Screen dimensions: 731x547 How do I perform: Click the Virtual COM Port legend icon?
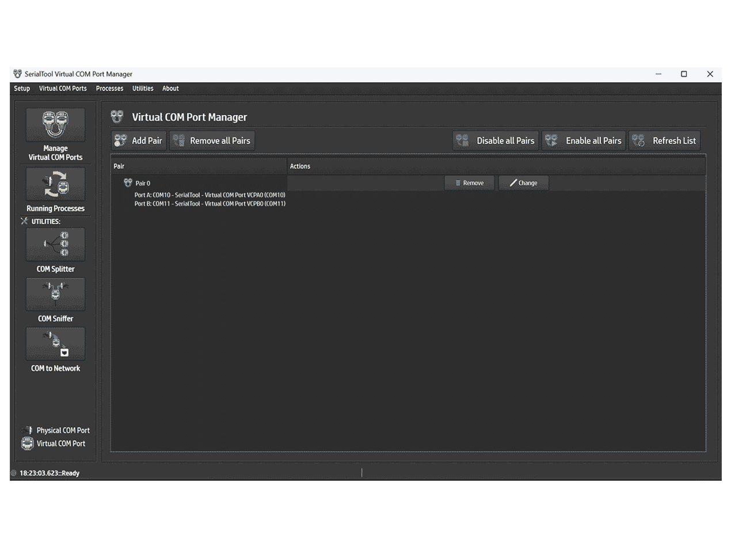click(27, 443)
